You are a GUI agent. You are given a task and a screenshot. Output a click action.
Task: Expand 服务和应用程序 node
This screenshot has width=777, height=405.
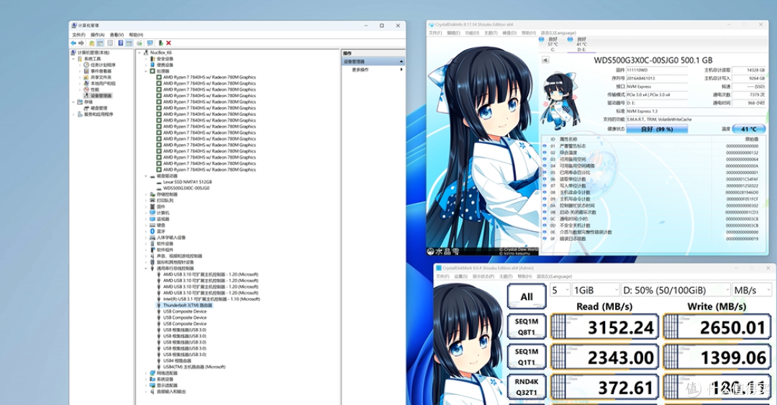click(x=73, y=114)
